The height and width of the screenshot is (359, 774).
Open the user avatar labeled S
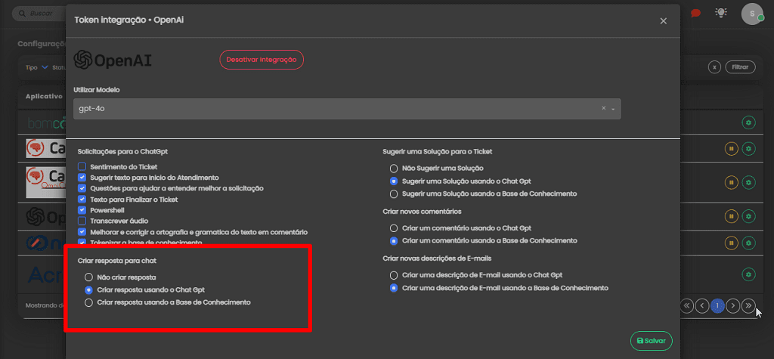[x=752, y=14]
